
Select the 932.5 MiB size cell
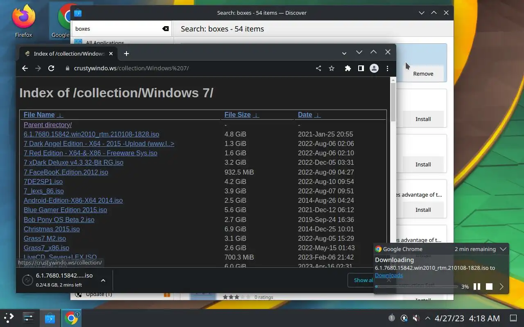(x=239, y=172)
